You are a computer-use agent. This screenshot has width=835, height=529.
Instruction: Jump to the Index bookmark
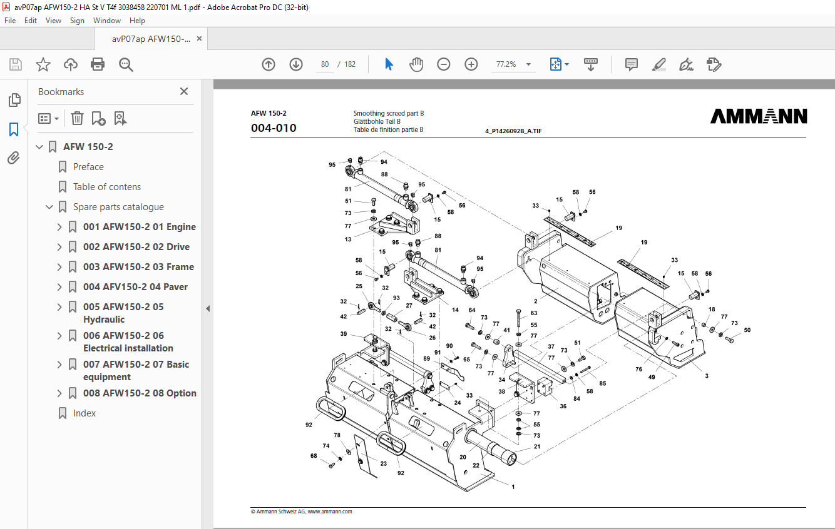pos(85,413)
